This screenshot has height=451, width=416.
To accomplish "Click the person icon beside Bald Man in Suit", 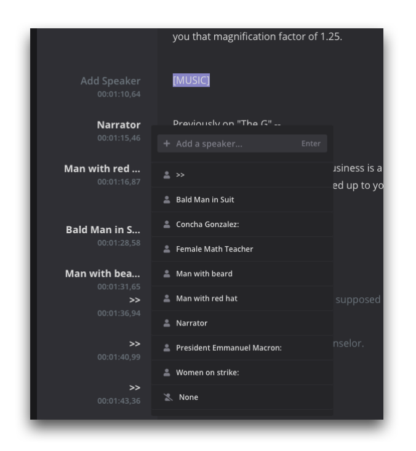I will coord(167,199).
